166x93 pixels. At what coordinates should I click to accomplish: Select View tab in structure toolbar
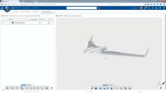[24, 85]
